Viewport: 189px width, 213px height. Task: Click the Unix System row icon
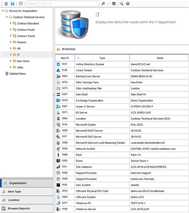click(58, 185)
